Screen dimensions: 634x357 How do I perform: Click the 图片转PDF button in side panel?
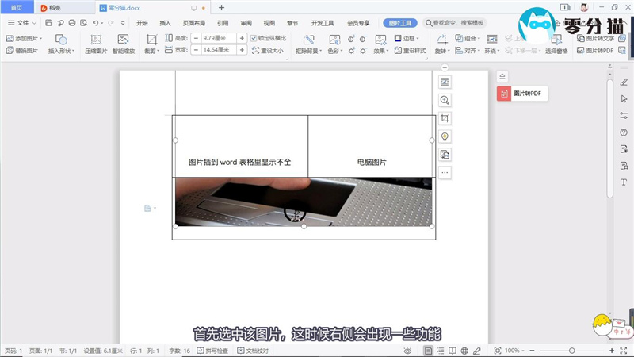523,94
